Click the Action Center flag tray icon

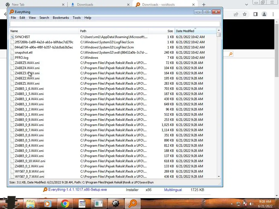tap(245, 204)
